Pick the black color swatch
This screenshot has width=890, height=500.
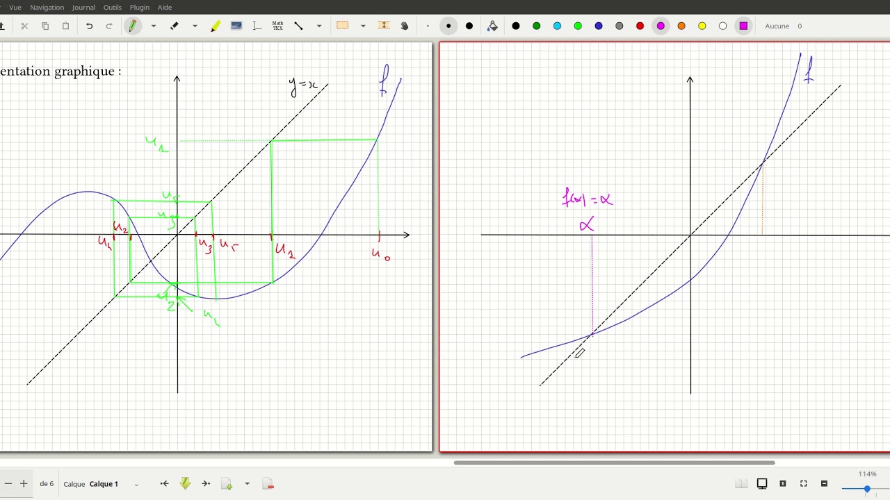(516, 26)
